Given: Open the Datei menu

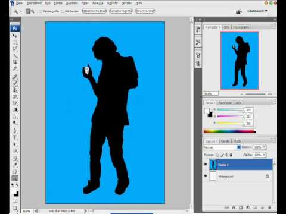Looking at the screenshot, I should (x=19, y=3).
